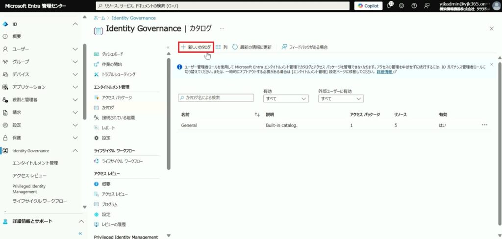Click the カタログ名による検索 field
Screen dimensions: 502x239
216,98
